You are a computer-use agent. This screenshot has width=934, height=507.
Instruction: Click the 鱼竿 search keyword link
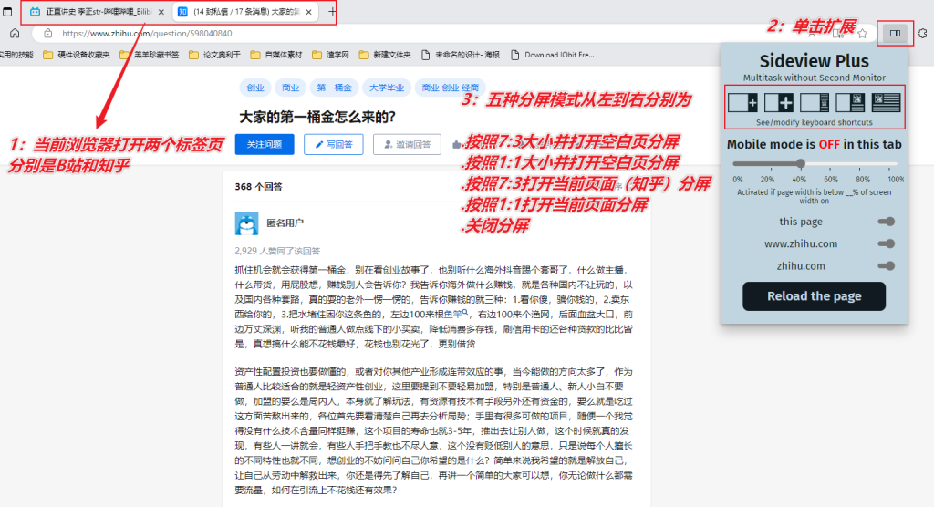pos(456,314)
